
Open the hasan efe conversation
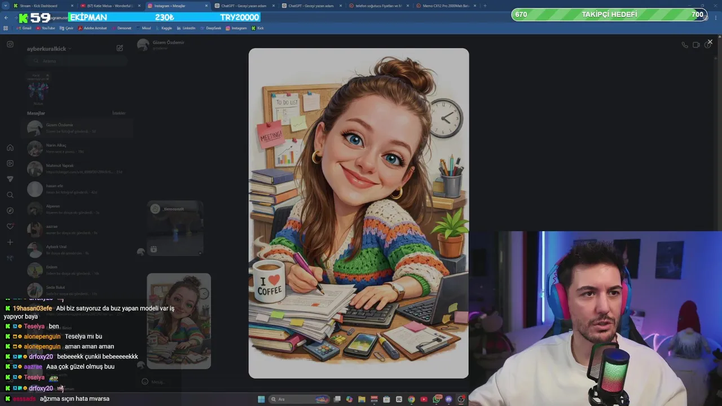77,189
